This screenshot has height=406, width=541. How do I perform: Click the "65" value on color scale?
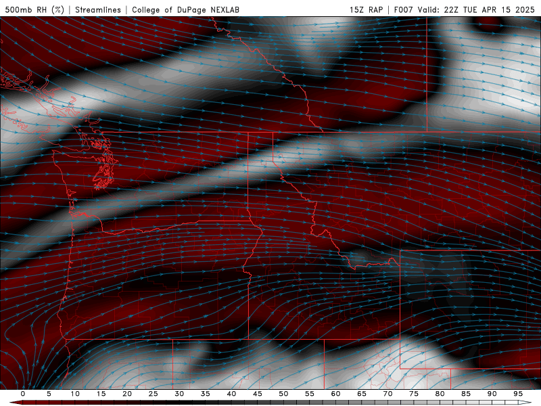[x=362, y=394]
